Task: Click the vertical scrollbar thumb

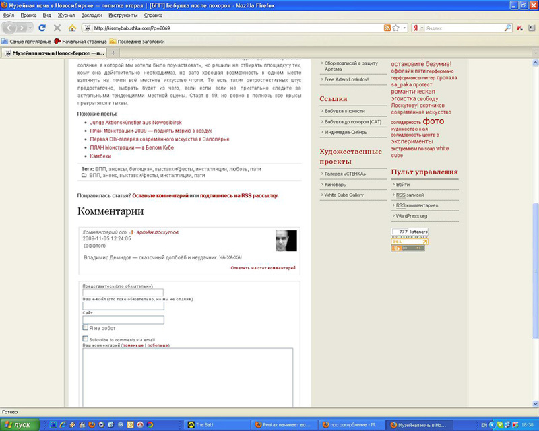Action: click(x=535, y=271)
